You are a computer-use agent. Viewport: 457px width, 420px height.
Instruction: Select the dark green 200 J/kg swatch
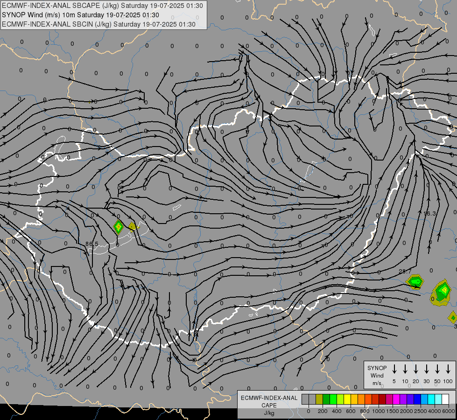pyautogui.click(x=326, y=399)
